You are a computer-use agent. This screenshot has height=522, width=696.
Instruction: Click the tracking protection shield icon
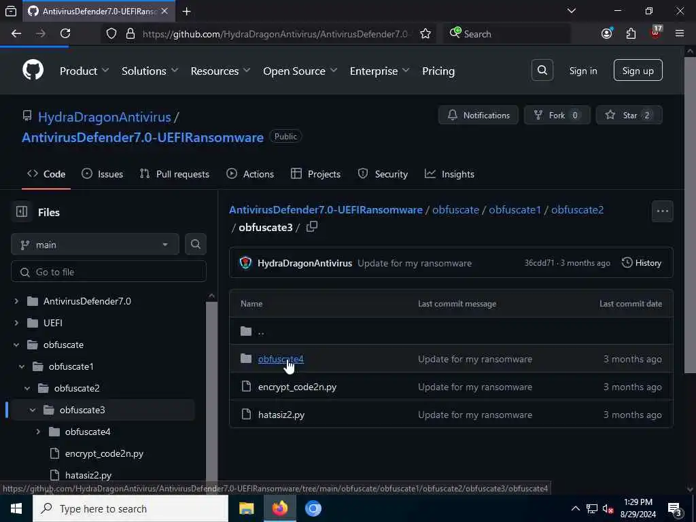111,34
